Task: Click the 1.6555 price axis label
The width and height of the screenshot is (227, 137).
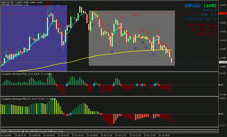Action: pyautogui.click(x=223, y=5)
